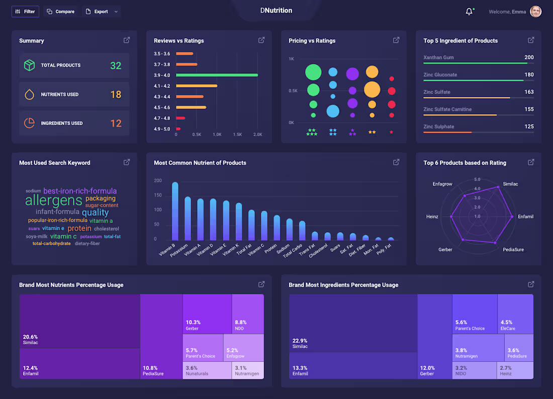Expand Top 6 Products based on Rating card
The image size is (553, 399).
tap(531, 162)
